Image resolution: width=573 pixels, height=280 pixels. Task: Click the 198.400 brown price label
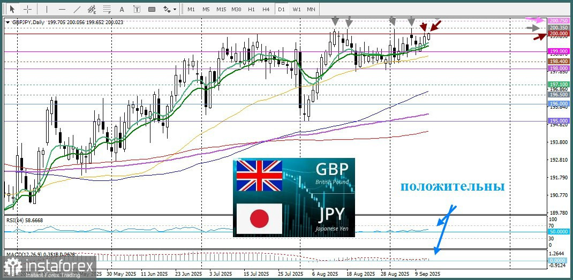pos(559,62)
